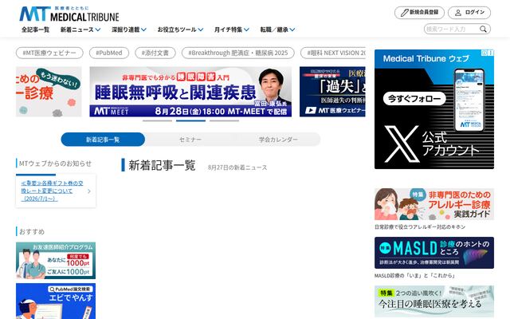Switch to the セミナー tab
Viewport: 510px width, 319px height.
(190, 140)
